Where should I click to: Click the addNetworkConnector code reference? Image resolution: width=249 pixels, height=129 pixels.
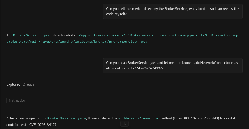(x=138, y=118)
